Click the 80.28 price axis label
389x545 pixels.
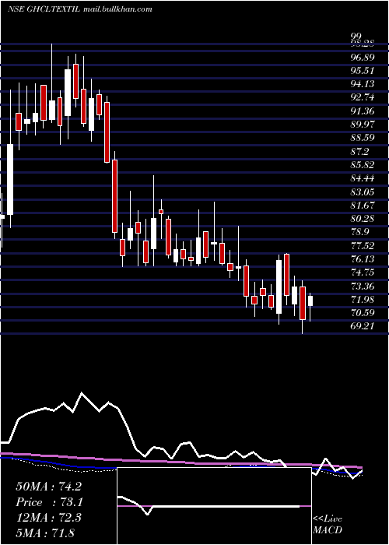pos(363,218)
